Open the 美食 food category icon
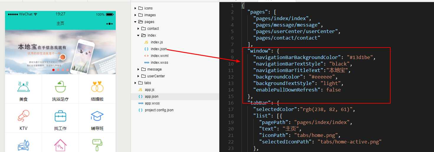Viewport: 434px width, 152px height. pos(24,86)
